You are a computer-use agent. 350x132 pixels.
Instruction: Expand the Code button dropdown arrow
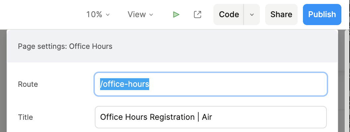[x=252, y=15]
